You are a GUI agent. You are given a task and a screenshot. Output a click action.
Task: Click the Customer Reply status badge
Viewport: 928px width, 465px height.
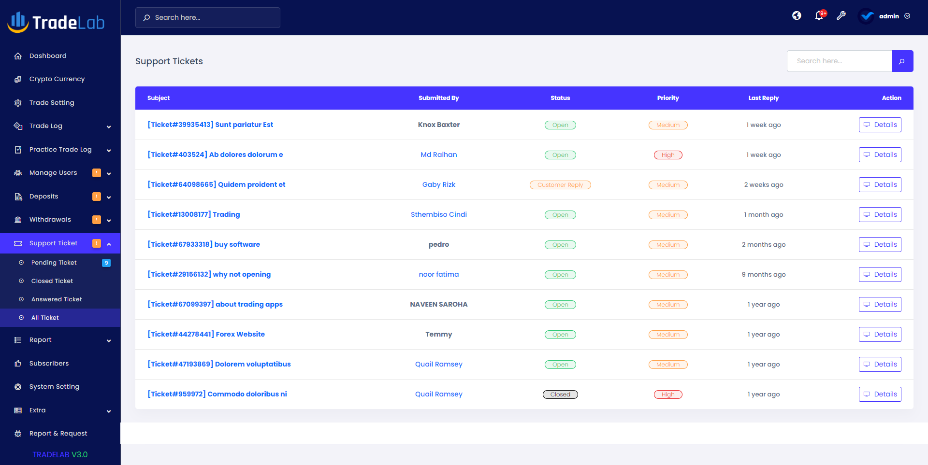coord(560,184)
